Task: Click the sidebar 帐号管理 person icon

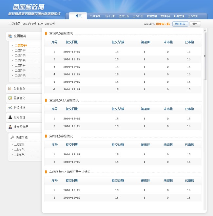Action: pyautogui.click(x=10, y=117)
